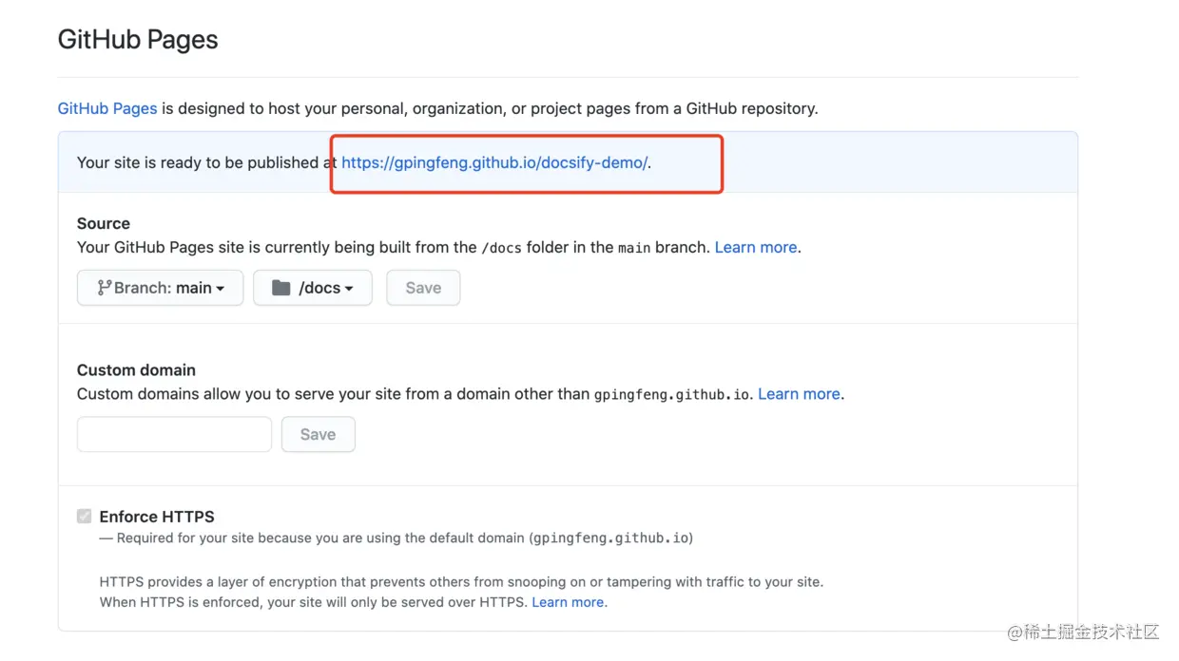Image resolution: width=1179 pixels, height=661 pixels.
Task: Click Save button in Source section
Action: [x=423, y=288]
